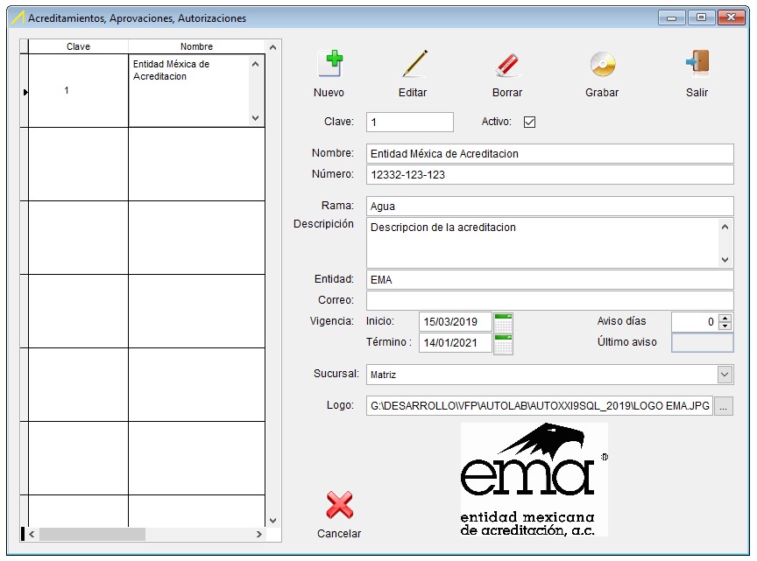Image resolution: width=757 pixels, height=561 pixels.
Task: Click the Número field with 12332-123-123
Action: [x=550, y=175]
